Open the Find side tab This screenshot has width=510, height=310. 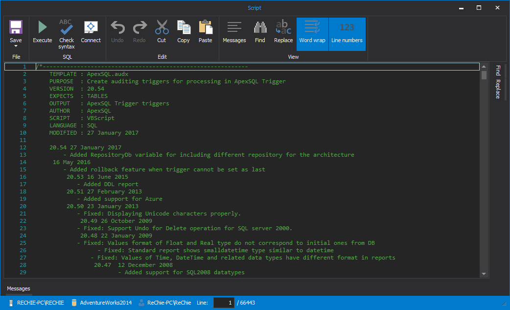(x=498, y=70)
